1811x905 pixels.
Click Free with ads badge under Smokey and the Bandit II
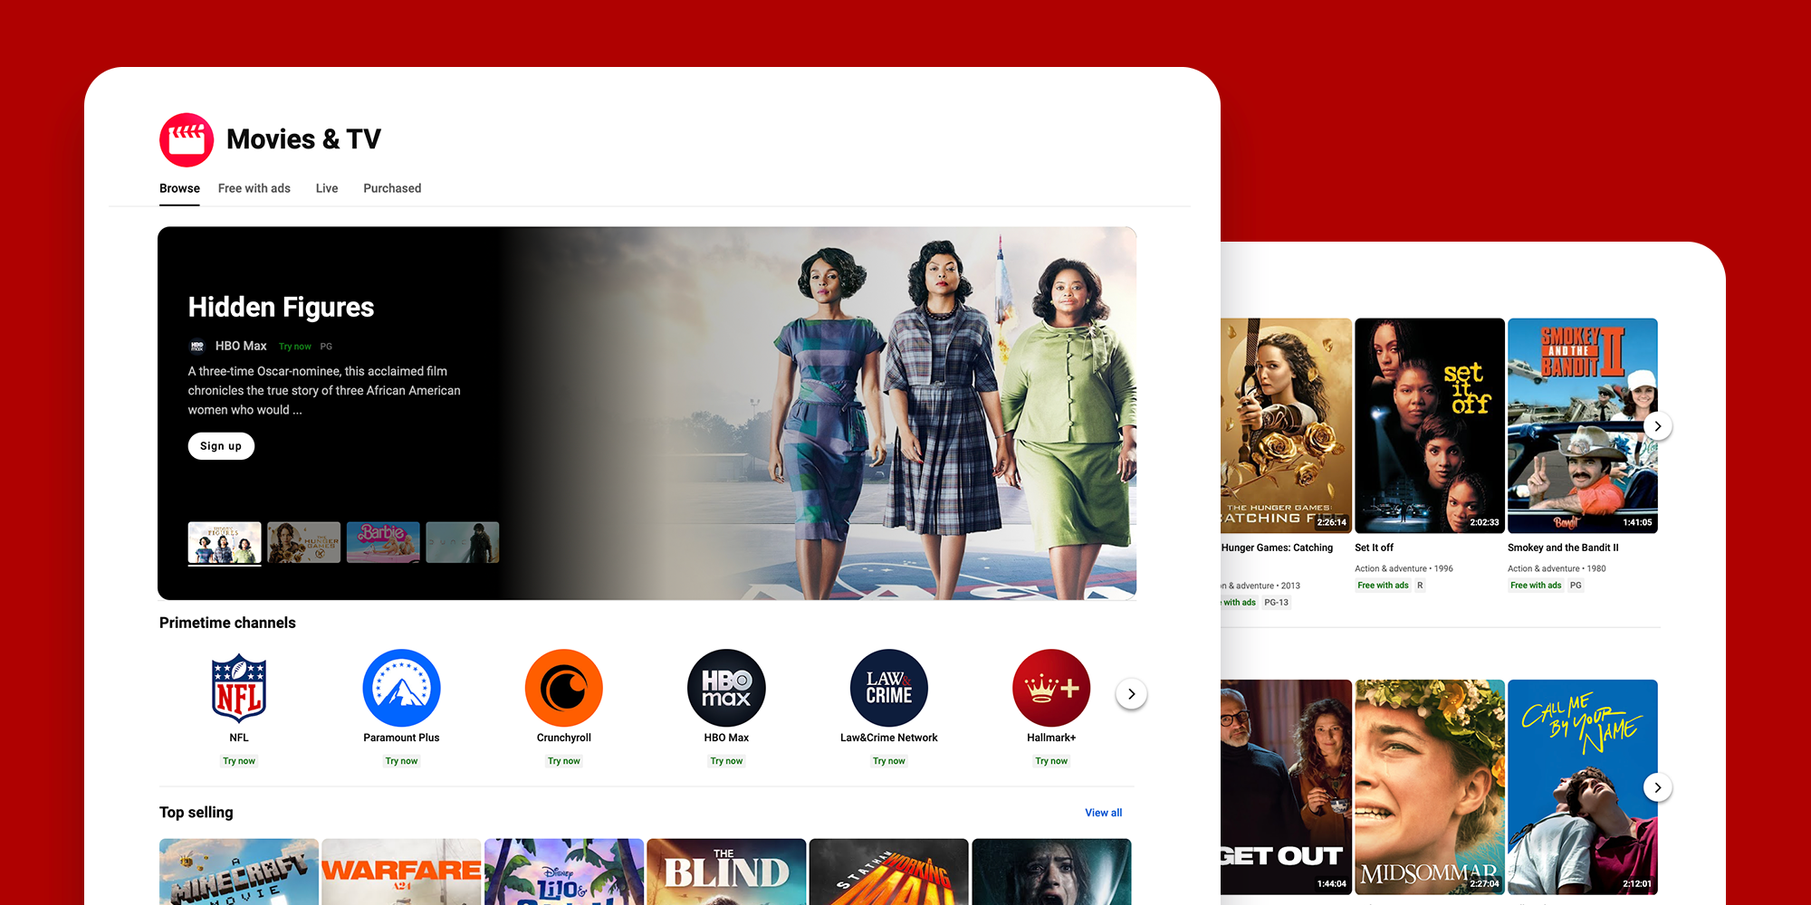click(x=1536, y=586)
